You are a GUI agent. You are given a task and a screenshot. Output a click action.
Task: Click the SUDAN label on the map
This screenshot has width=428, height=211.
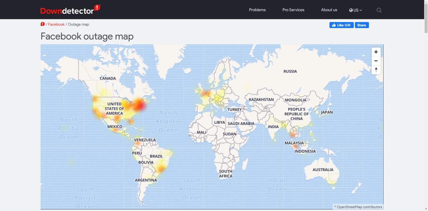[230, 134]
